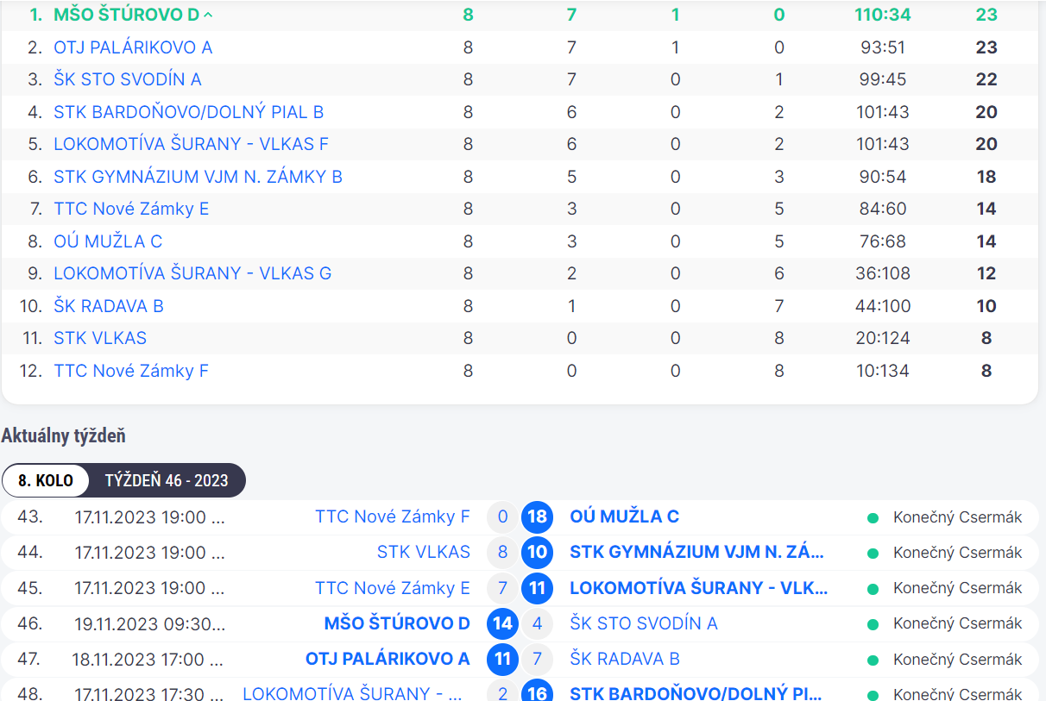Open OTJ PALÁRIKOVO A in match 47
This screenshot has height=701, width=1046.
388,660
